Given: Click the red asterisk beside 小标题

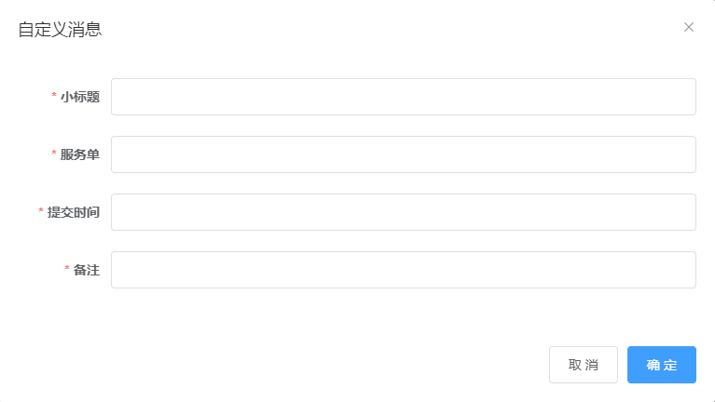Looking at the screenshot, I should pyautogui.click(x=54, y=97).
